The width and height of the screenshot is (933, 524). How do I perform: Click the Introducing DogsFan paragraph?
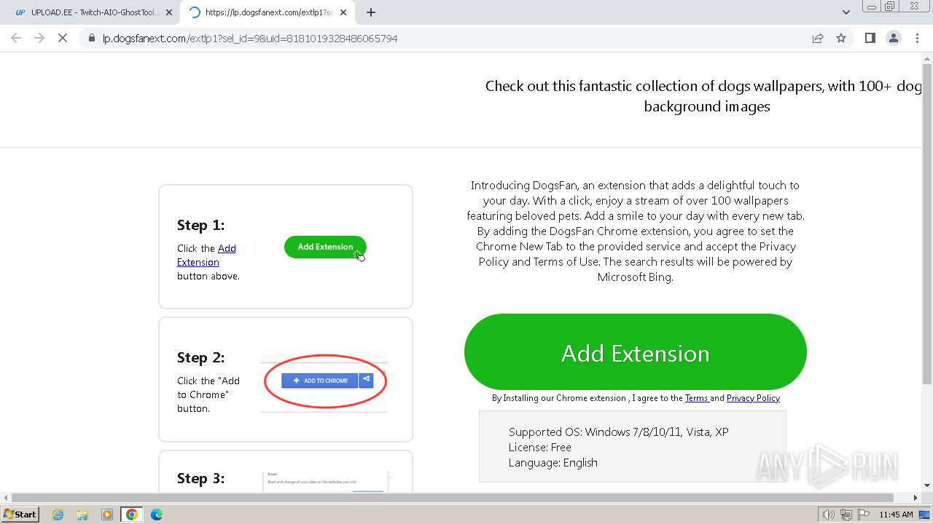tap(635, 231)
